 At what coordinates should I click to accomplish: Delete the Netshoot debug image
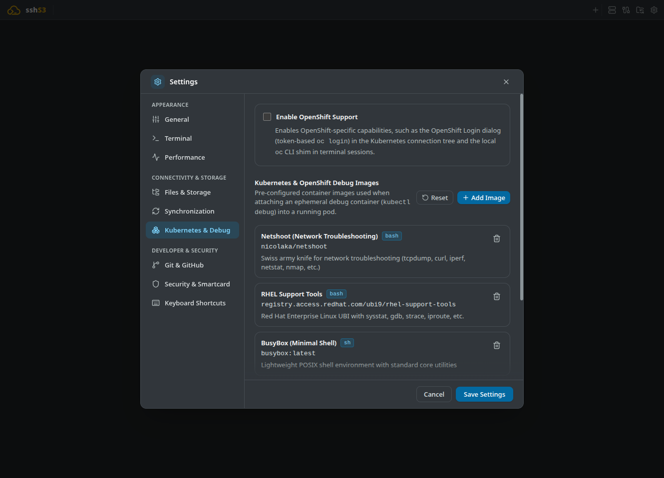point(497,239)
